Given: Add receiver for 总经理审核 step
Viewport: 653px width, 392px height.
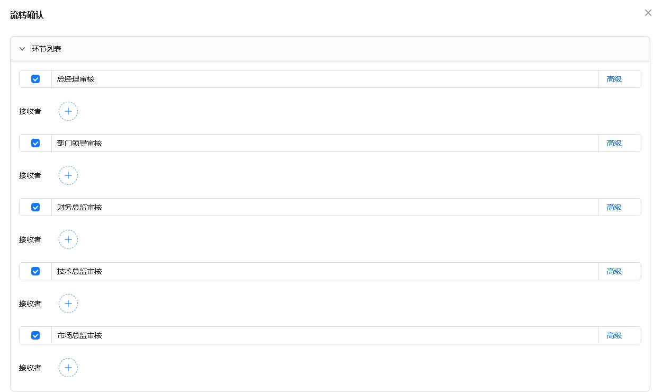Looking at the screenshot, I should (x=68, y=111).
